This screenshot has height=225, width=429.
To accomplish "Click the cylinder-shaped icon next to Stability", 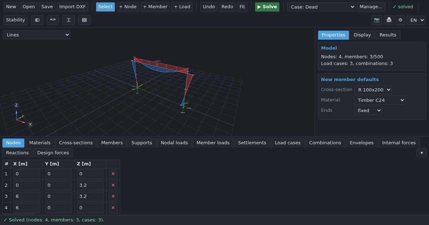I will click(37, 20).
